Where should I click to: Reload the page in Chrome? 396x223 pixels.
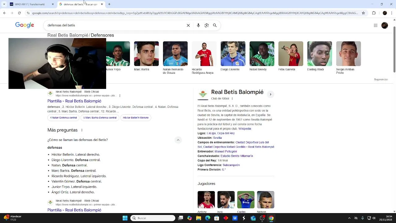click(x=19, y=13)
